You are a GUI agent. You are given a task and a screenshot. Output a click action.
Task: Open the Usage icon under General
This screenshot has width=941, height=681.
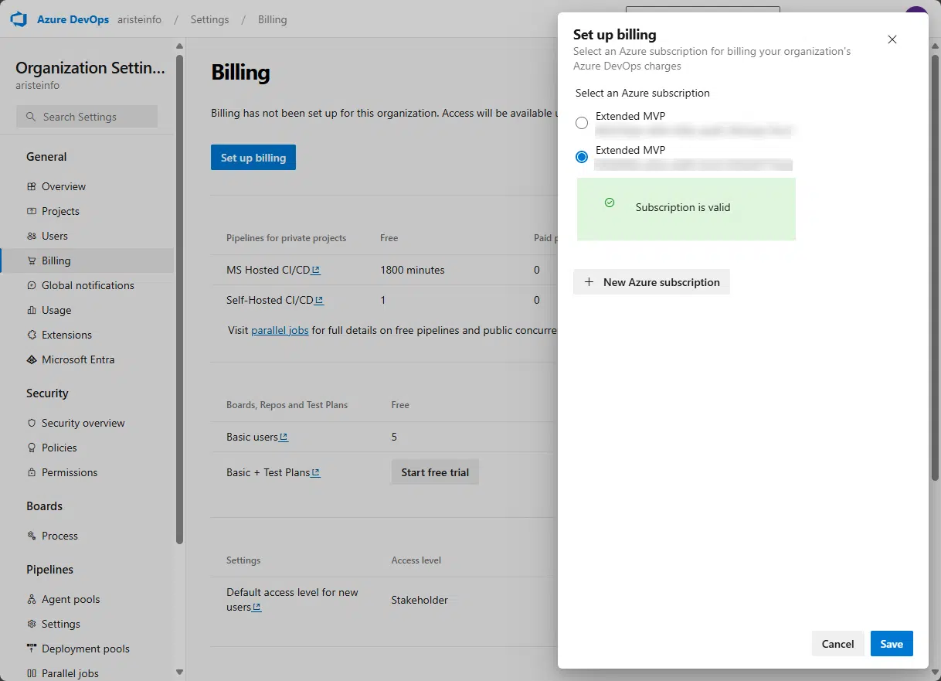(31, 310)
